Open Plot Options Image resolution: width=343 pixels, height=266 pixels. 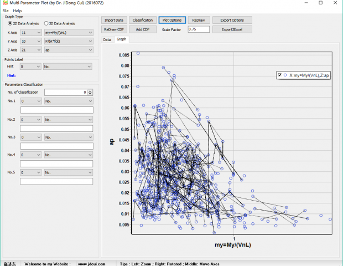click(171, 20)
